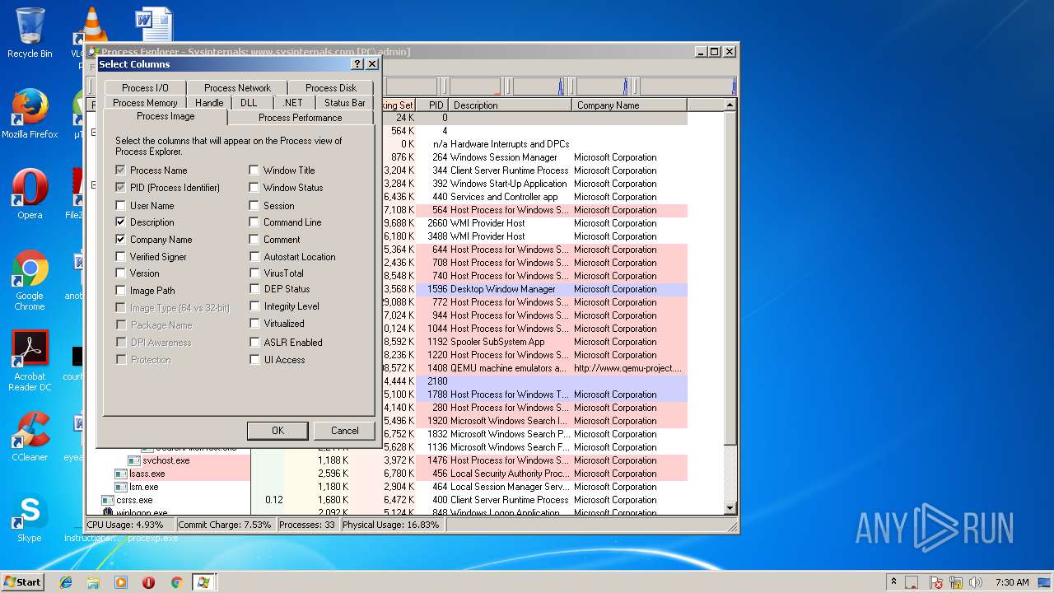1054x593 pixels.
Task: Open VLC media player desktop icon
Action: (92, 26)
